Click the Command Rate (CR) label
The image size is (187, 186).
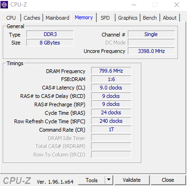62,130
